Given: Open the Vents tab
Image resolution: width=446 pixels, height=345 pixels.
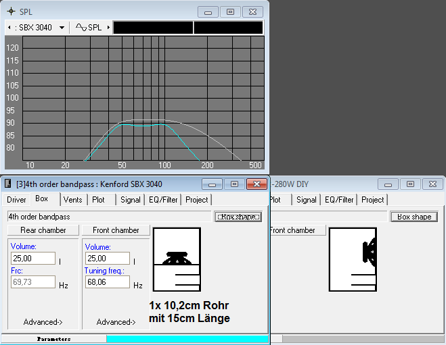Looking at the screenshot, I should 73,200.
